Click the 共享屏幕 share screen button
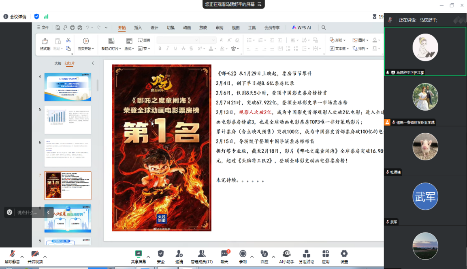This screenshot has height=269, width=467. 138,256
